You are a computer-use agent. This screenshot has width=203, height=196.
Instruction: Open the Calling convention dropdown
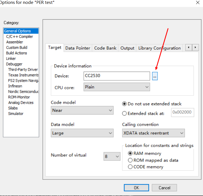pyautogui.click(x=153, y=133)
